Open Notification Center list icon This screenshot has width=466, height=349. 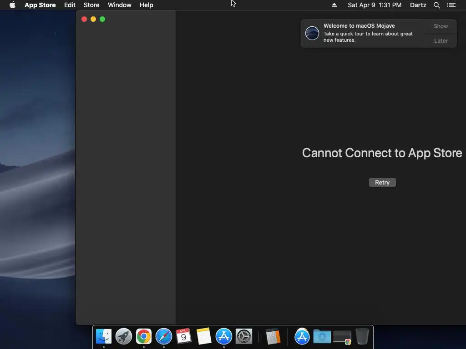point(451,5)
